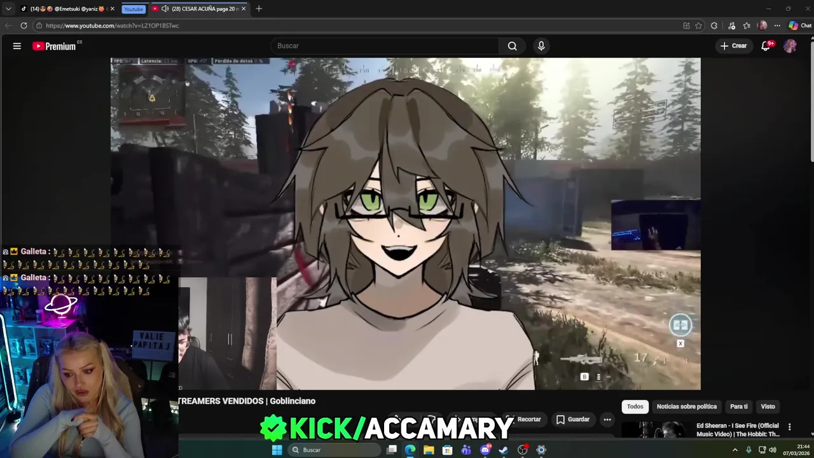Reload the page with the refresh icon
The height and width of the screenshot is (458, 814).
pyautogui.click(x=24, y=25)
